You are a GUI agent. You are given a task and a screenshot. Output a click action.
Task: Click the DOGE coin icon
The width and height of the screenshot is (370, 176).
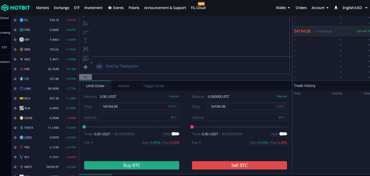coord(21,118)
